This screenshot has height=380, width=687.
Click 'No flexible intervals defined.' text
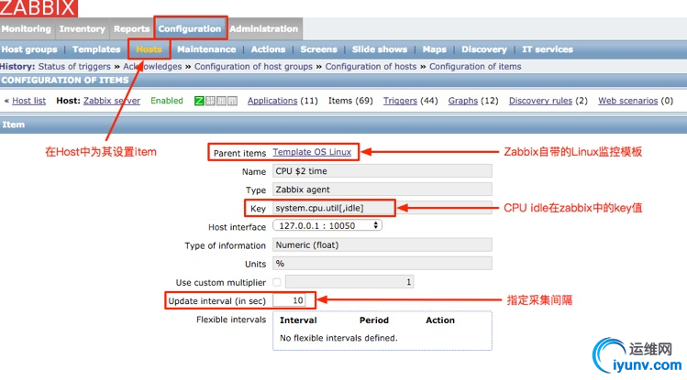338,338
